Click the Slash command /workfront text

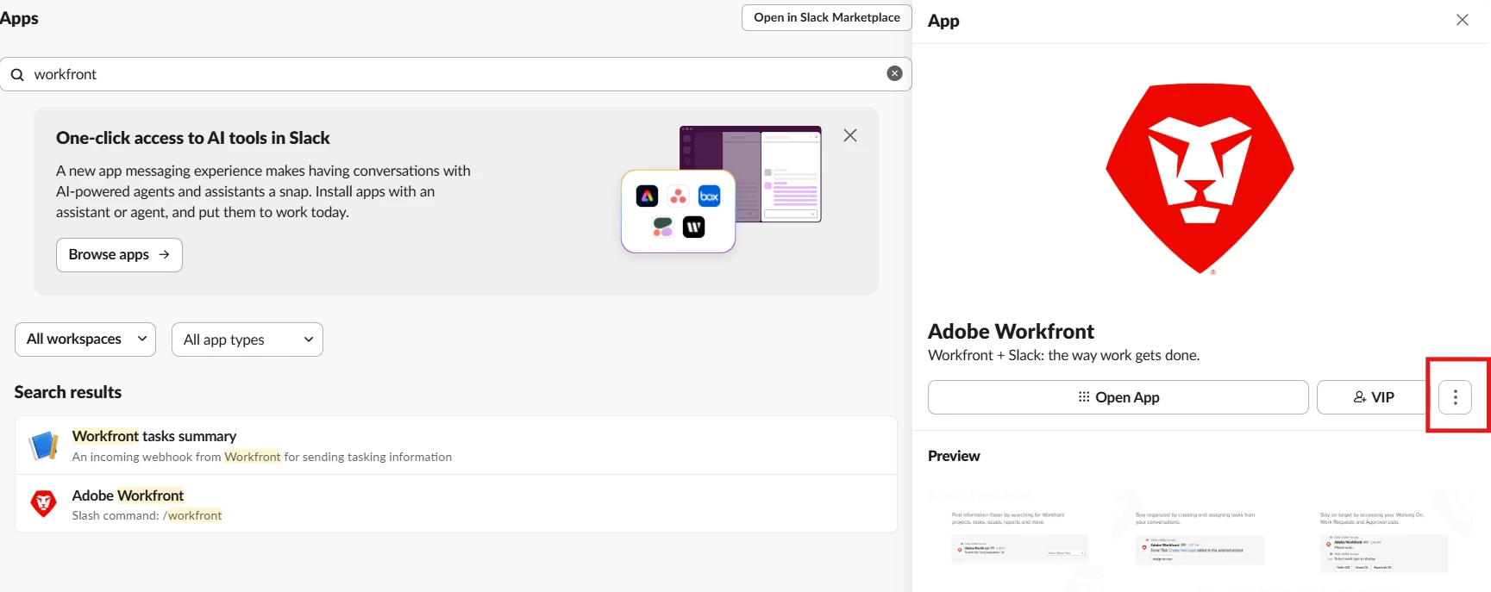click(x=147, y=515)
